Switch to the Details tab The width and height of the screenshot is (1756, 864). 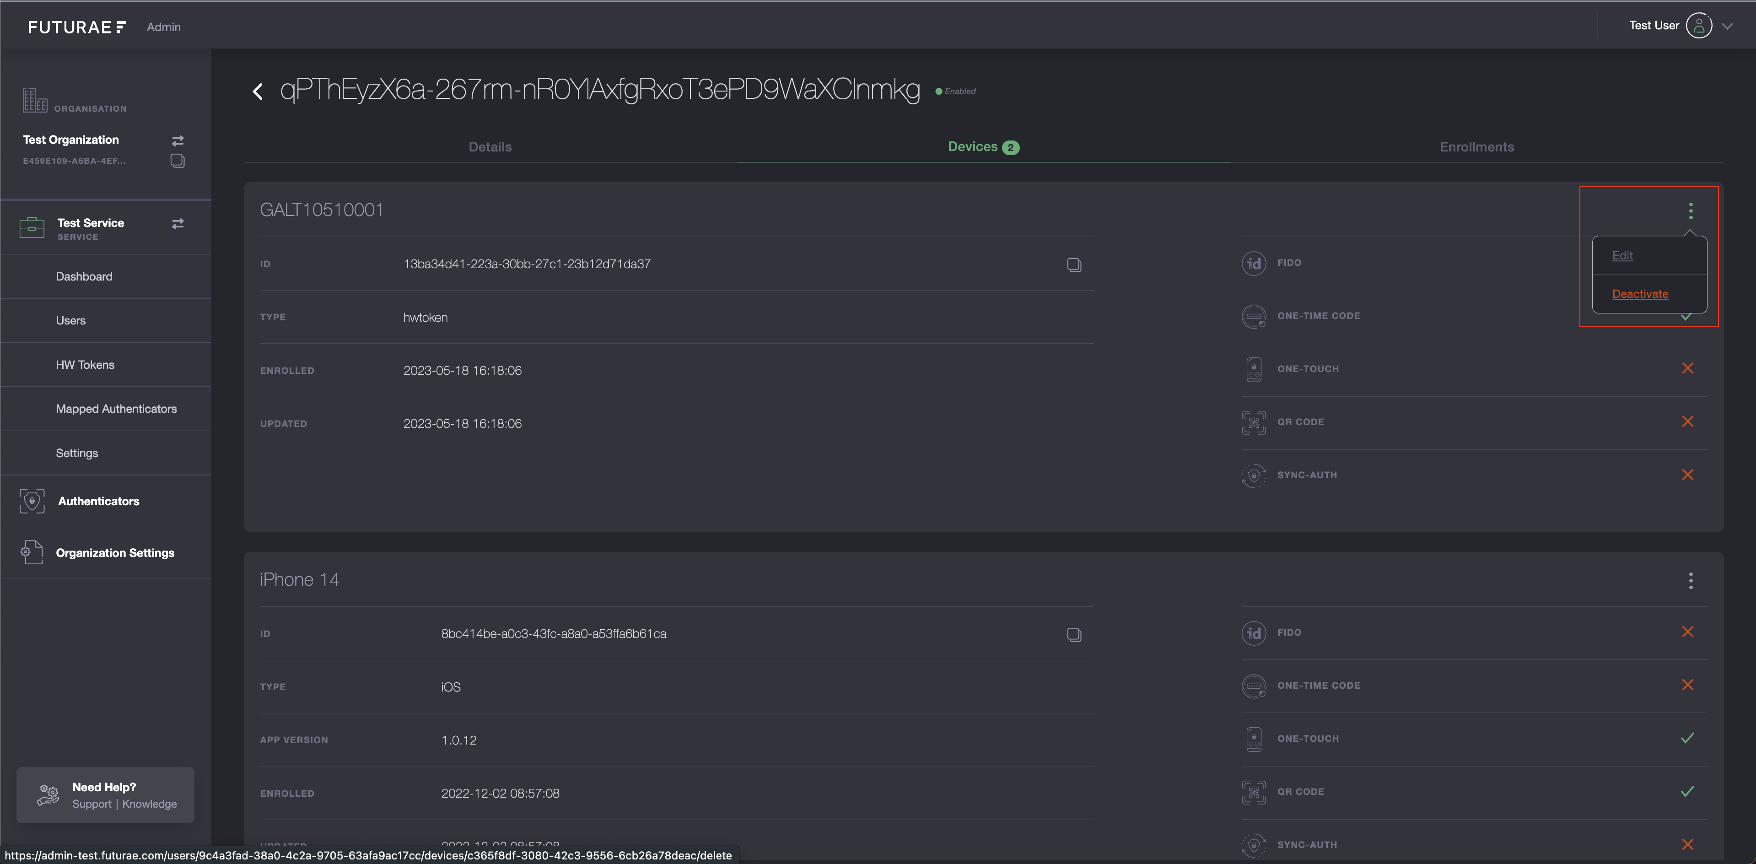click(x=490, y=146)
